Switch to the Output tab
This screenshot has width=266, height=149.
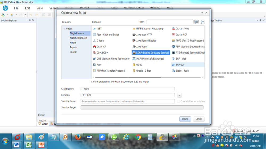[43, 124]
